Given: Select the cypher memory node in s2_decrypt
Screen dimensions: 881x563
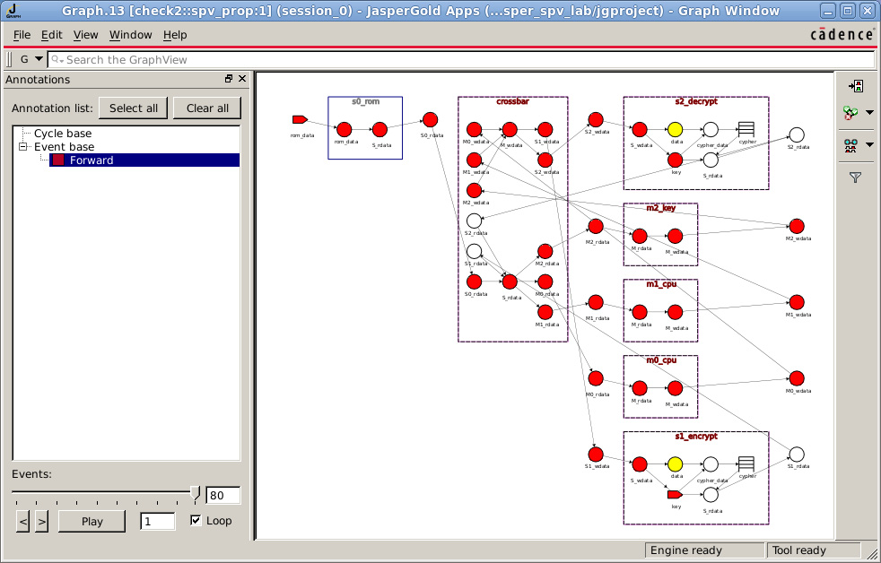Looking at the screenshot, I should click(x=746, y=130).
